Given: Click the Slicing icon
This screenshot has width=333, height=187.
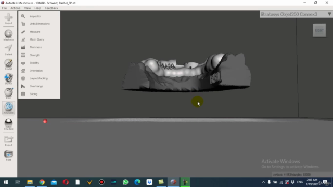Looking at the screenshot, I should tap(23, 94).
